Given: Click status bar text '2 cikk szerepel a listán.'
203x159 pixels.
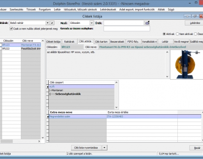Looking at the screenshot, I should [x=79, y=153].
